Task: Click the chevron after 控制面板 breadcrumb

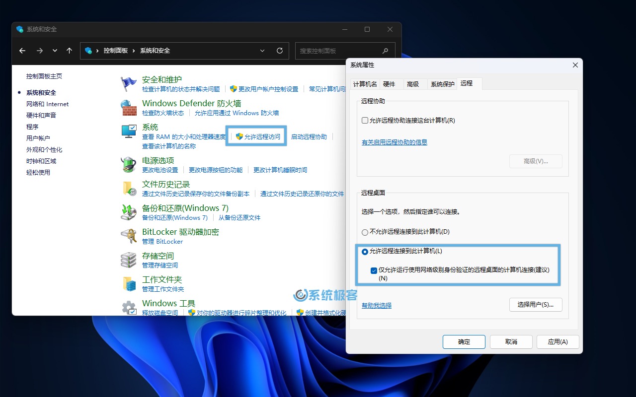Action: 134,51
